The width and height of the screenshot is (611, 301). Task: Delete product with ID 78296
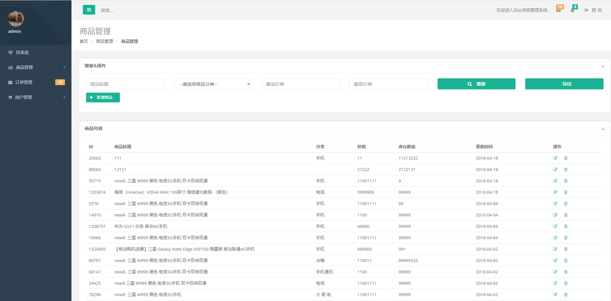pos(566,294)
